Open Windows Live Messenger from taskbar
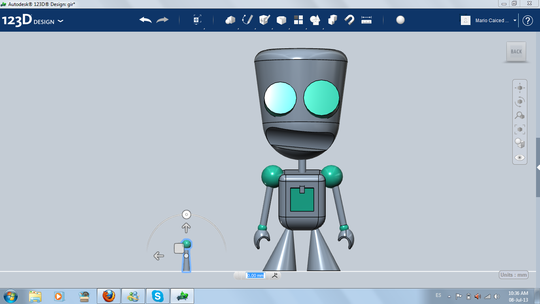The height and width of the screenshot is (304, 540). pyautogui.click(x=133, y=296)
